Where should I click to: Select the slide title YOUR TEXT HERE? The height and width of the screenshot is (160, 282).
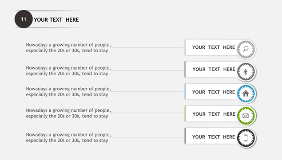pyautogui.click(x=56, y=20)
